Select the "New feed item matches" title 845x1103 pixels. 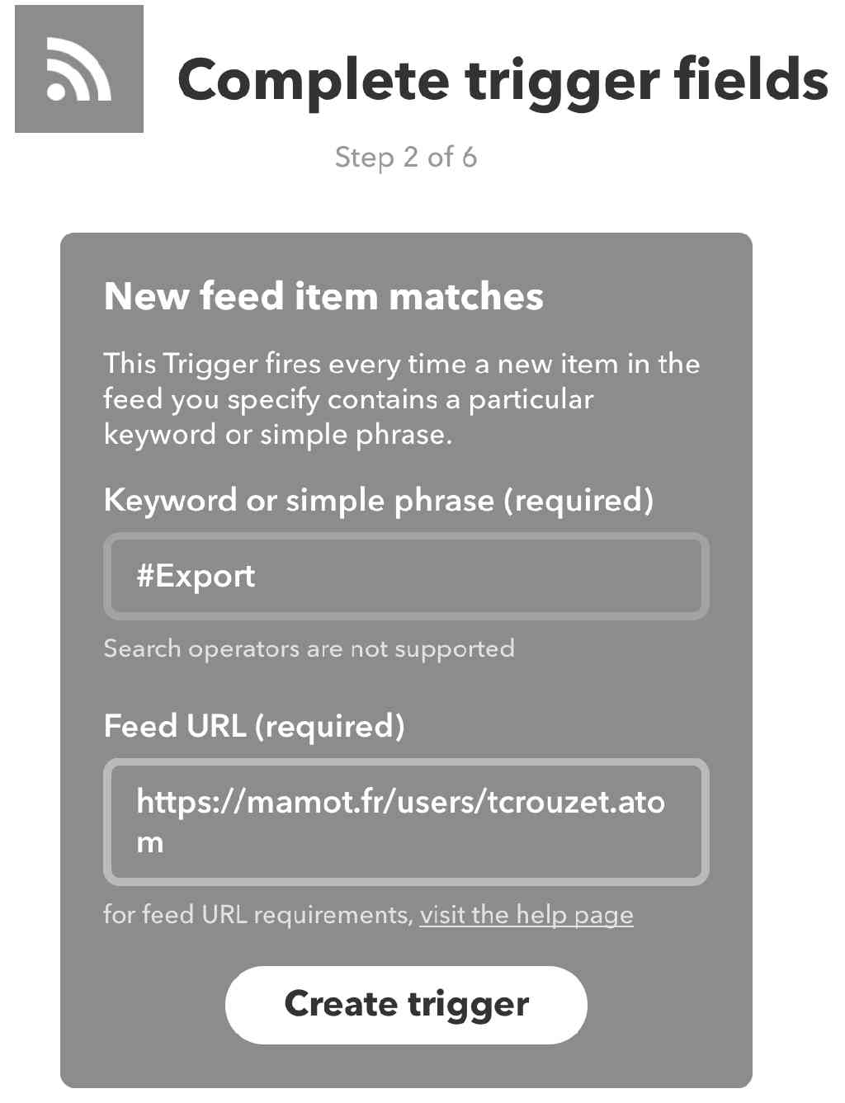tap(323, 296)
